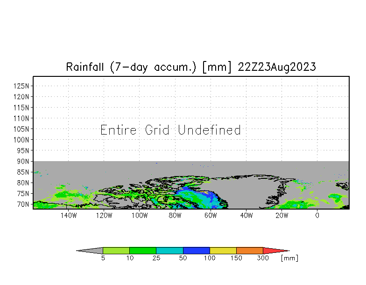366x285 pixels.
Task: Click the 110N latitude label
Action: (21, 118)
